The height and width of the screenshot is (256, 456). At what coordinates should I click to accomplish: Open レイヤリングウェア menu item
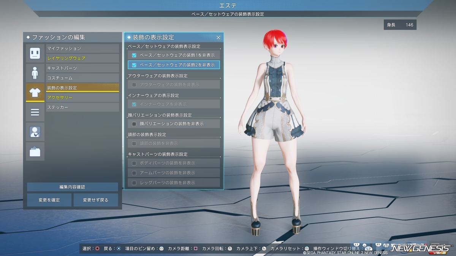82,58
